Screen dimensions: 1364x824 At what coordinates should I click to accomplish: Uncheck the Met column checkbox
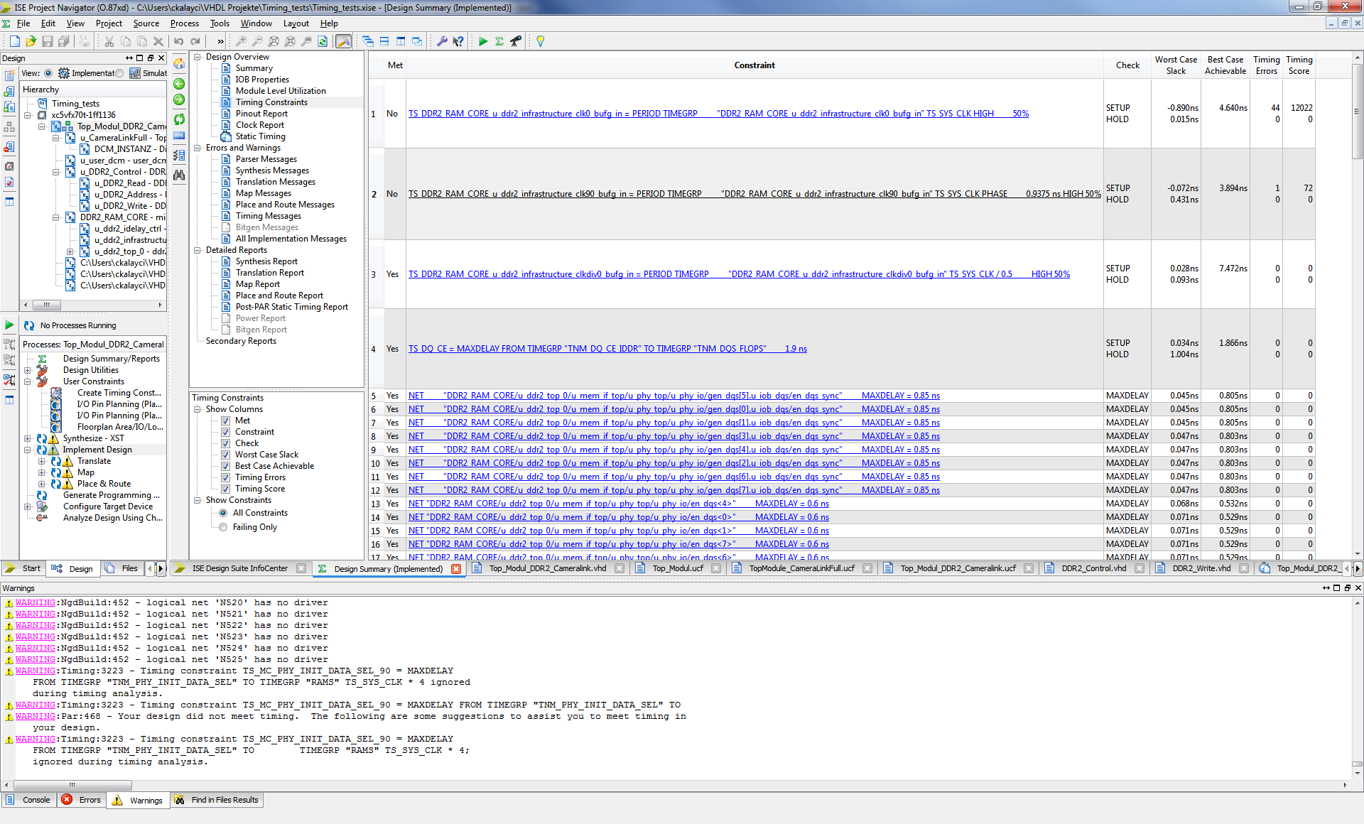point(225,421)
